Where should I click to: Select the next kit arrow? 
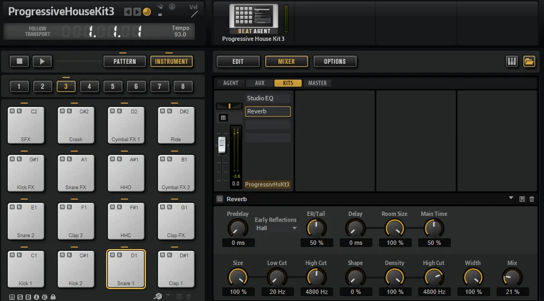137,12
